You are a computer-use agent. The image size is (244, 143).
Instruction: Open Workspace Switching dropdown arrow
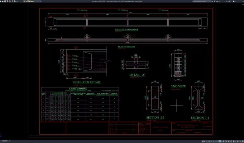tap(236, 141)
